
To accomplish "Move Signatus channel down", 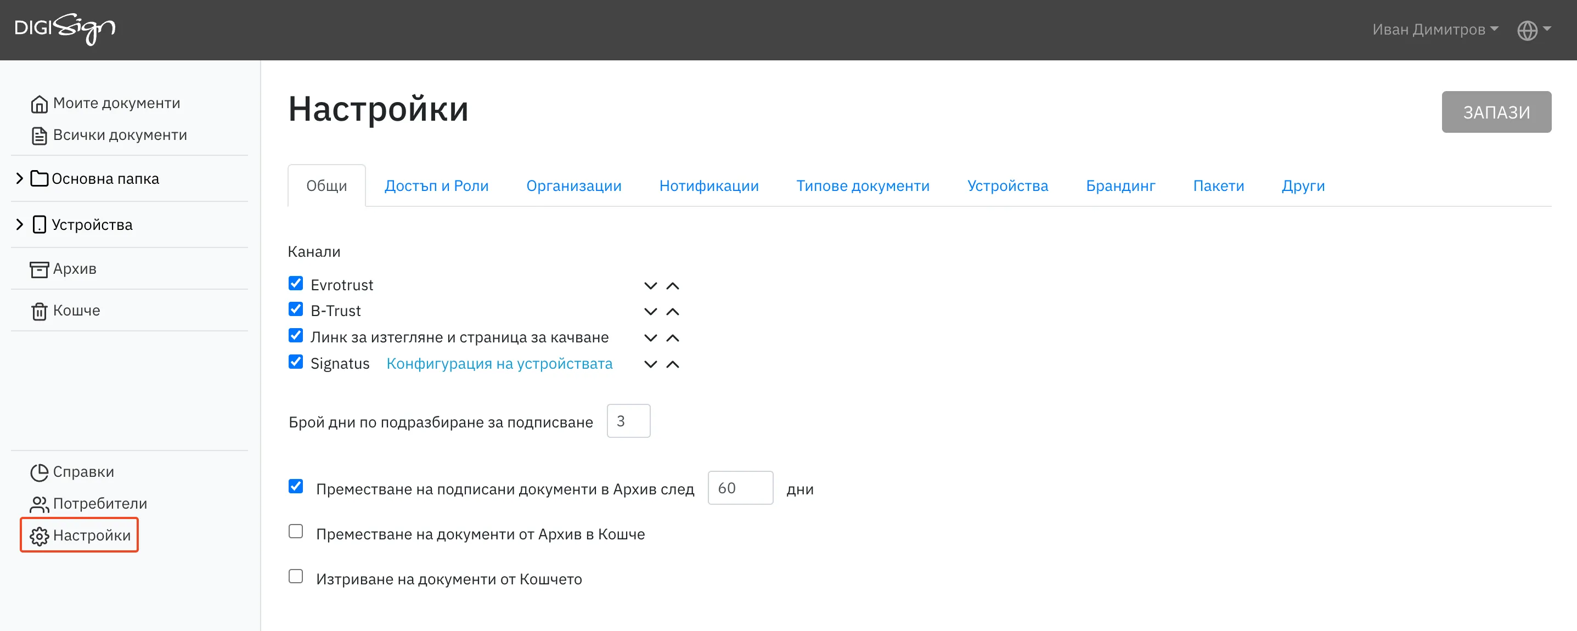I will click(x=650, y=364).
